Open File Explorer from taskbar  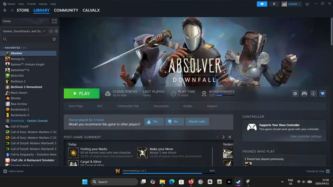pos(162,182)
